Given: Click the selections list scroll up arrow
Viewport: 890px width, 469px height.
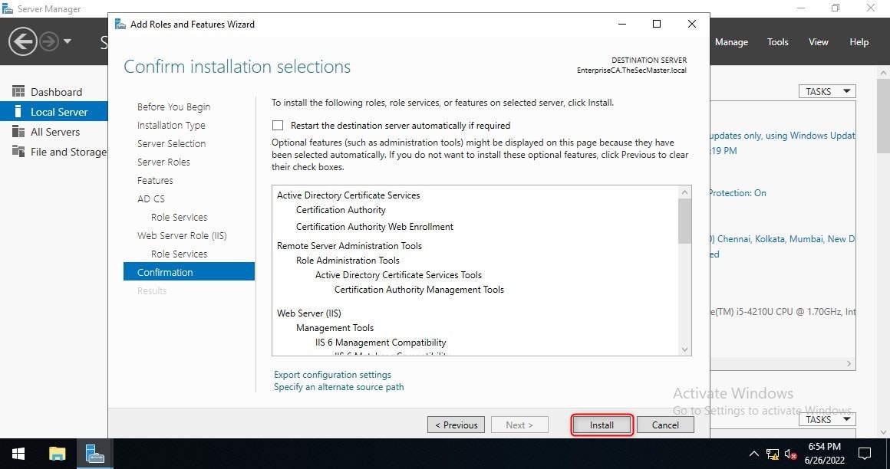Looking at the screenshot, I should coord(684,192).
